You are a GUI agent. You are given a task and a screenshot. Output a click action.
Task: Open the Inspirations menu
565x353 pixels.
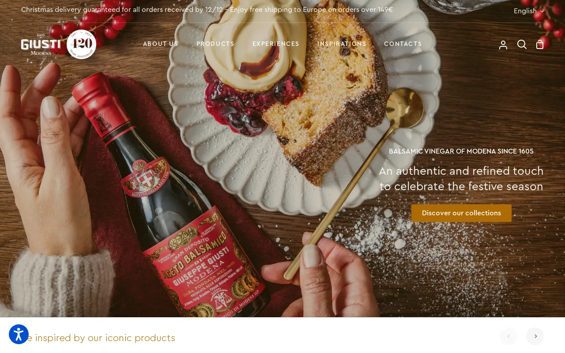pyautogui.click(x=342, y=44)
